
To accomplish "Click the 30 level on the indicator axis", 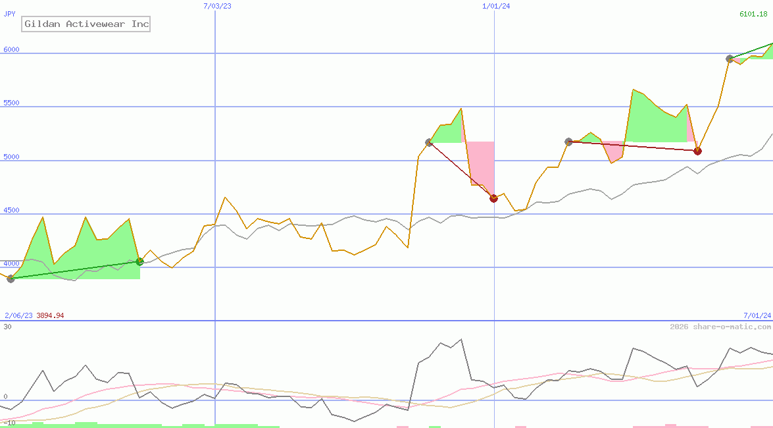I will click(x=8, y=327).
